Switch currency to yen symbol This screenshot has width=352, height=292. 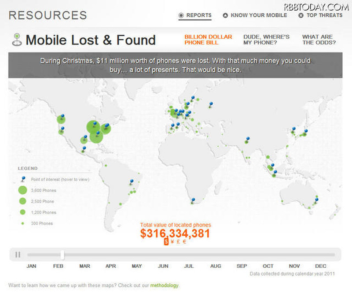tap(172, 241)
